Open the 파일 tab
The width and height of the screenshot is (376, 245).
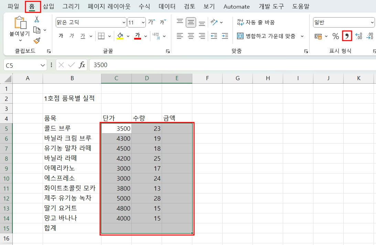tap(13, 7)
